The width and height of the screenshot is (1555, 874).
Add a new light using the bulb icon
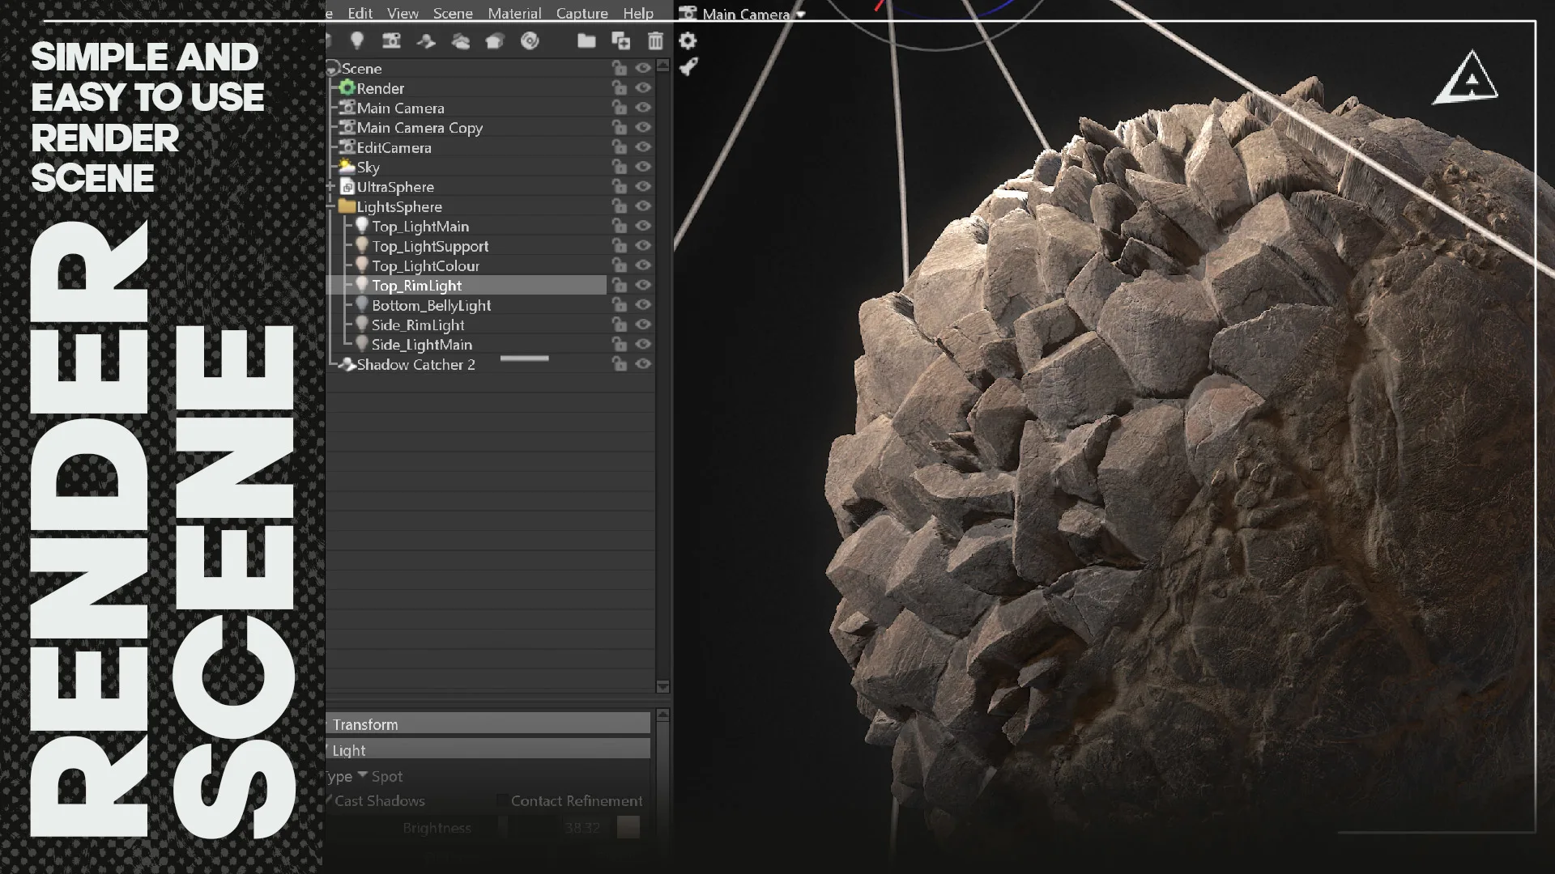point(358,41)
